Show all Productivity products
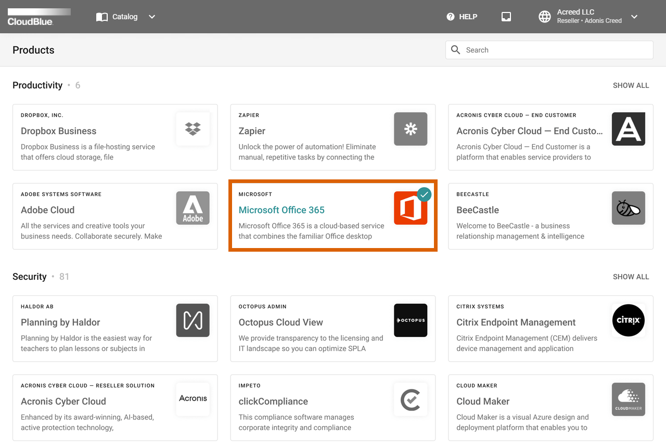This screenshot has height=442, width=666. 631,85
